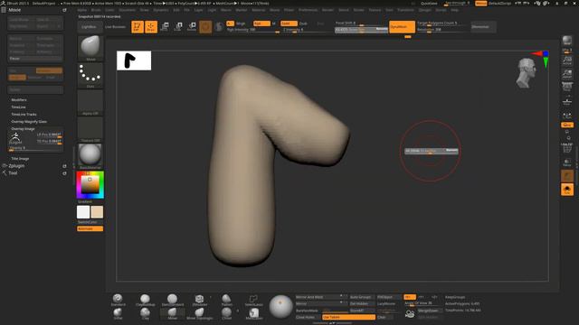Pick the ClayBuildup brush
The width and height of the screenshot is (579, 325).
[x=145, y=300]
